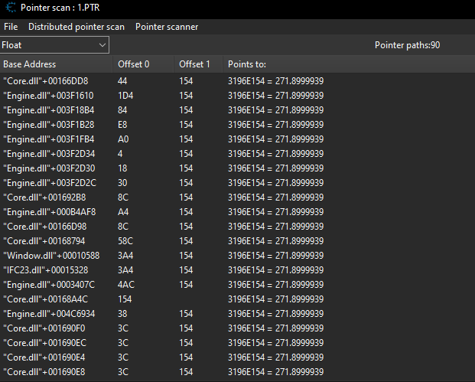Click the Pointer paths:90 count label
The width and height of the screenshot is (475, 382).
point(407,45)
